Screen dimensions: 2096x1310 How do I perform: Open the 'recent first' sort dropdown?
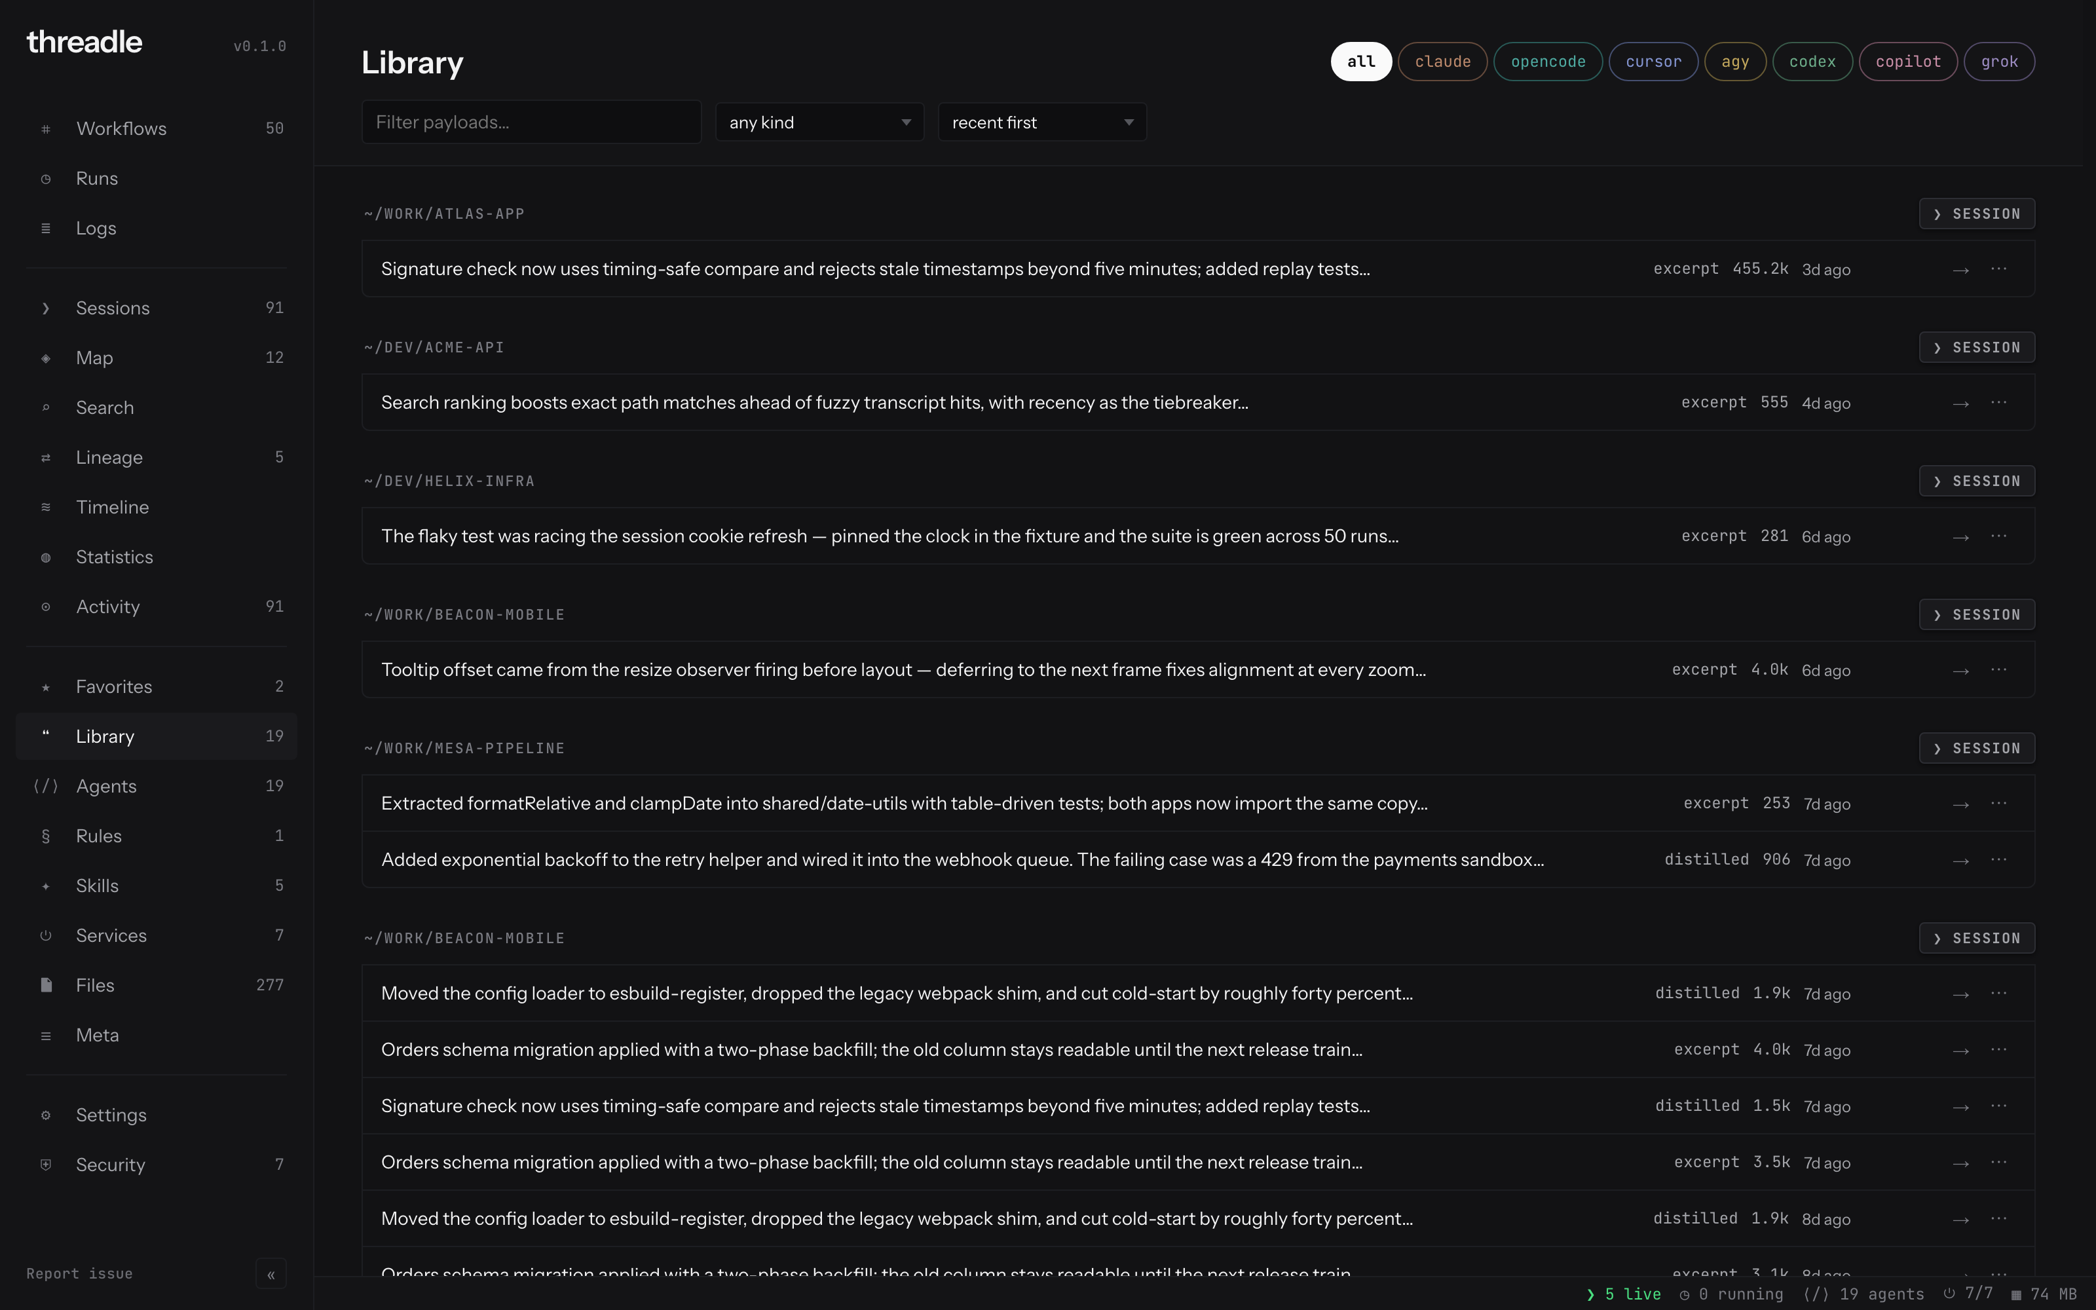pyautogui.click(x=1042, y=122)
